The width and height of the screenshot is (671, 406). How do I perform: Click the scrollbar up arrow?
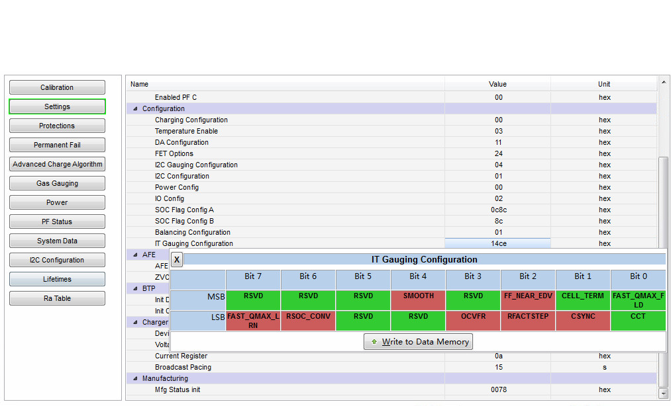pyautogui.click(x=663, y=82)
